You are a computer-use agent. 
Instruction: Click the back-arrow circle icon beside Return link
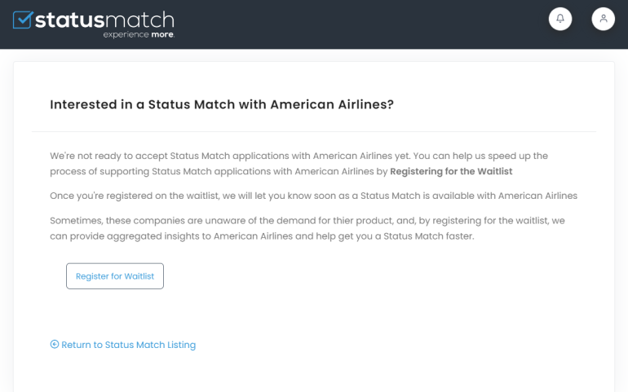click(x=55, y=344)
